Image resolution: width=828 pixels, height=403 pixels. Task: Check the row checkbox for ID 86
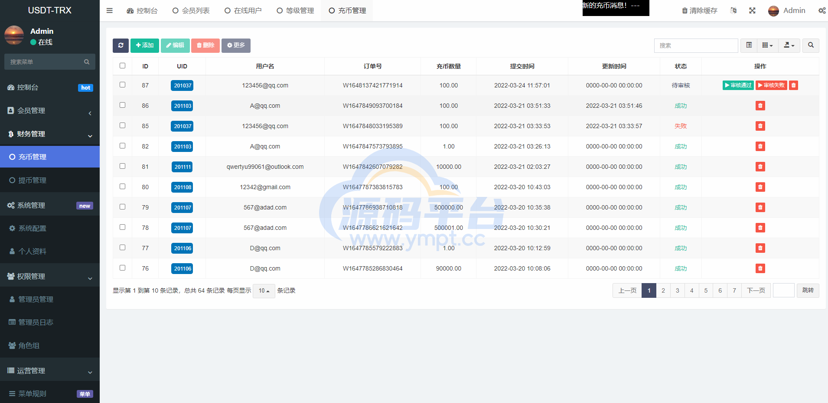(122, 105)
